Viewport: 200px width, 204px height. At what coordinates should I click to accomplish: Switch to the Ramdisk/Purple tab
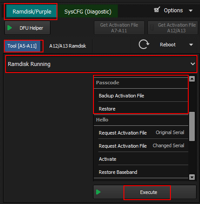pyautogui.click(x=31, y=11)
